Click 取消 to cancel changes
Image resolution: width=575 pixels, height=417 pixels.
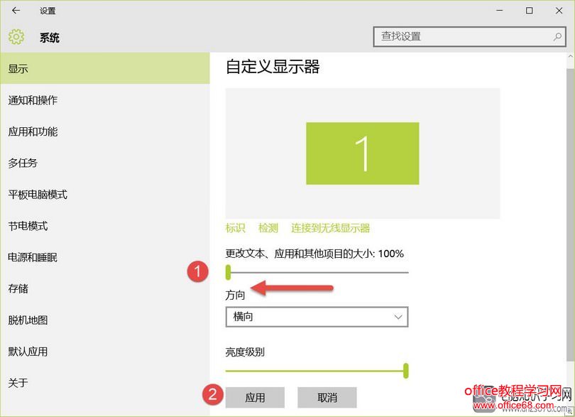pos(327,397)
